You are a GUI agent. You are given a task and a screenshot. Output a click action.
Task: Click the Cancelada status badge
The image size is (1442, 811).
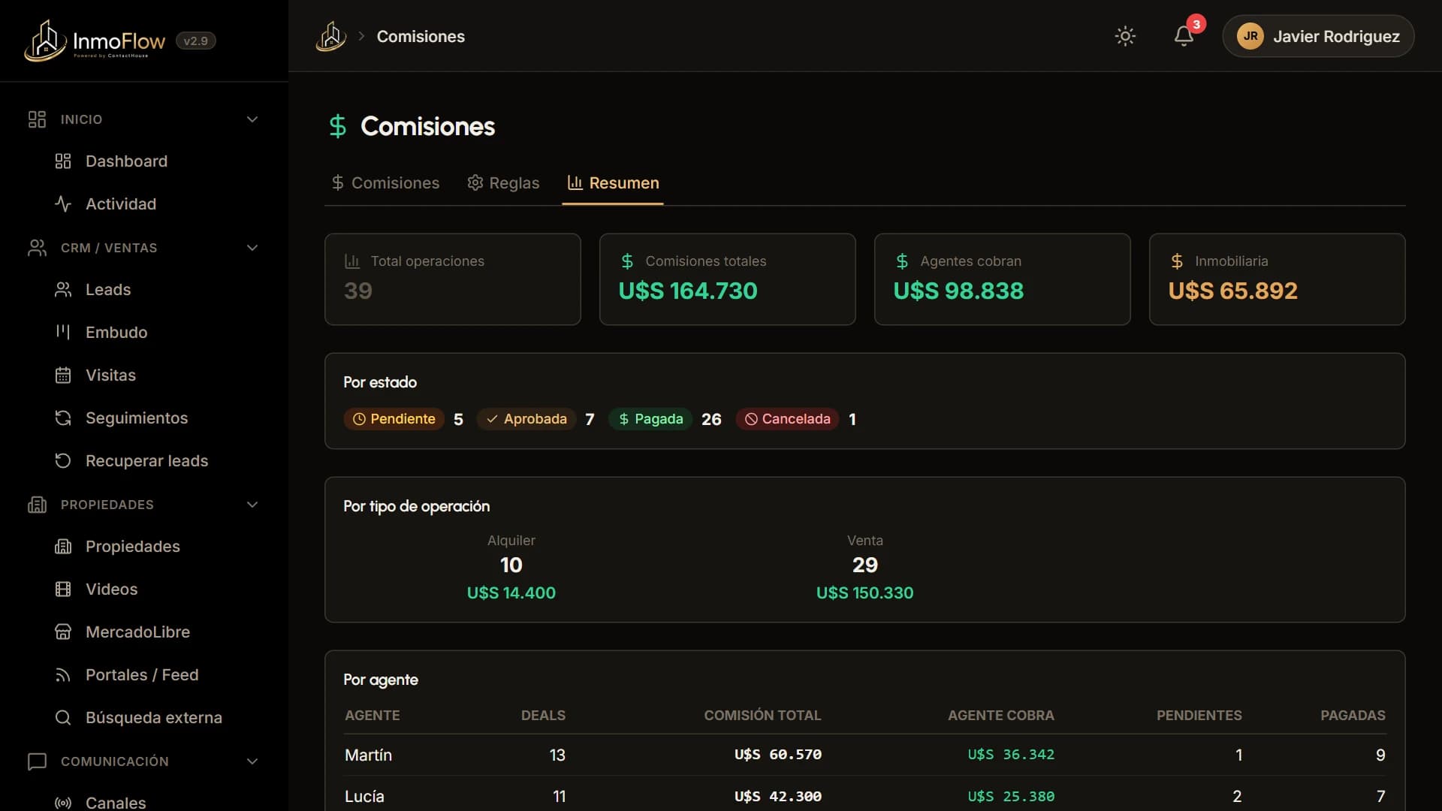click(x=788, y=419)
